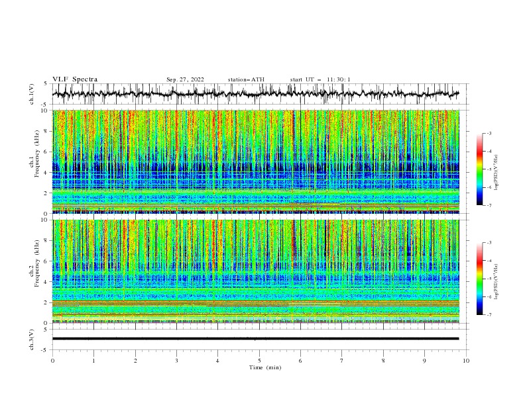
Task: Click the "-7" tick on ch.2 color bar
Action: (489, 315)
